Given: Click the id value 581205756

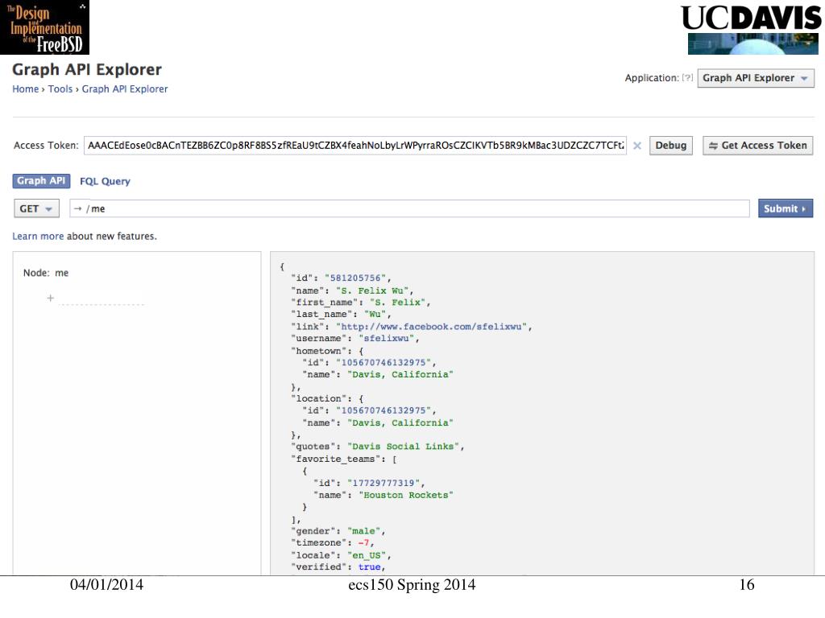Looking at the screenshot, I should (355, 278).
